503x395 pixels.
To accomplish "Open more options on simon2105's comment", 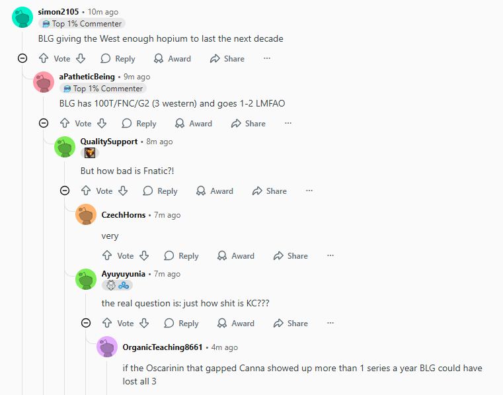I will (267, 59).
